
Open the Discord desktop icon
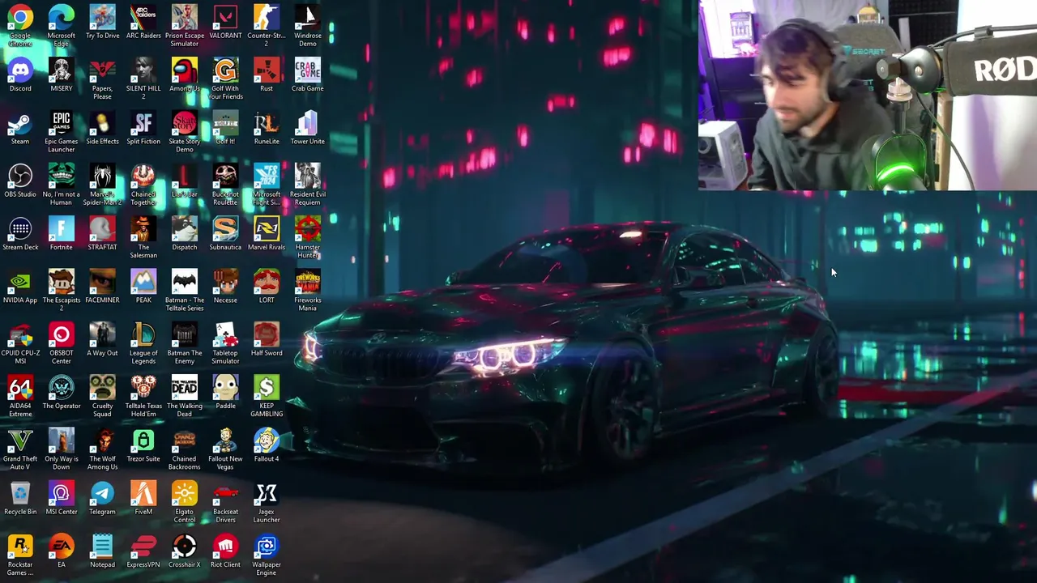pos(20,70)
